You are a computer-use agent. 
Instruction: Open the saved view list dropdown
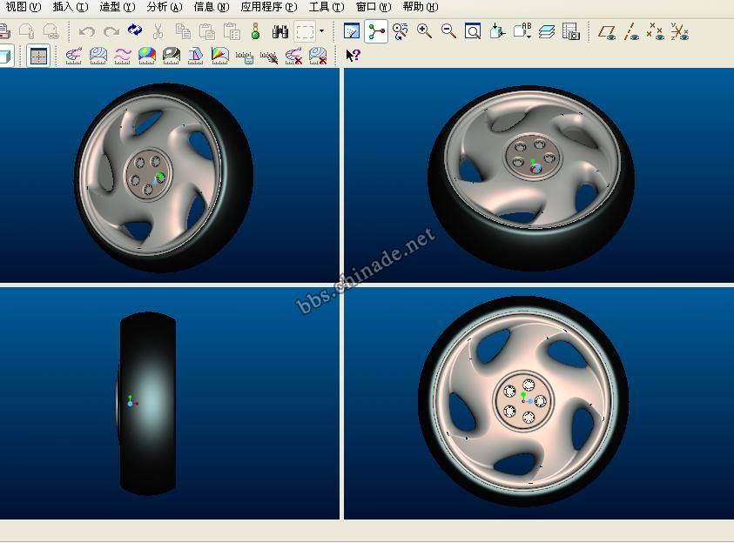pos(522,32)
